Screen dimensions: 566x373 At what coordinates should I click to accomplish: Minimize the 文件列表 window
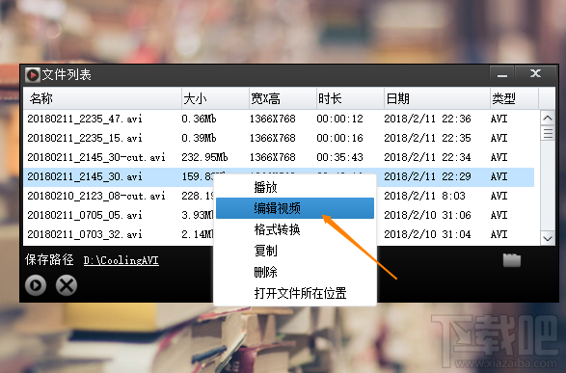coord(501,74)
